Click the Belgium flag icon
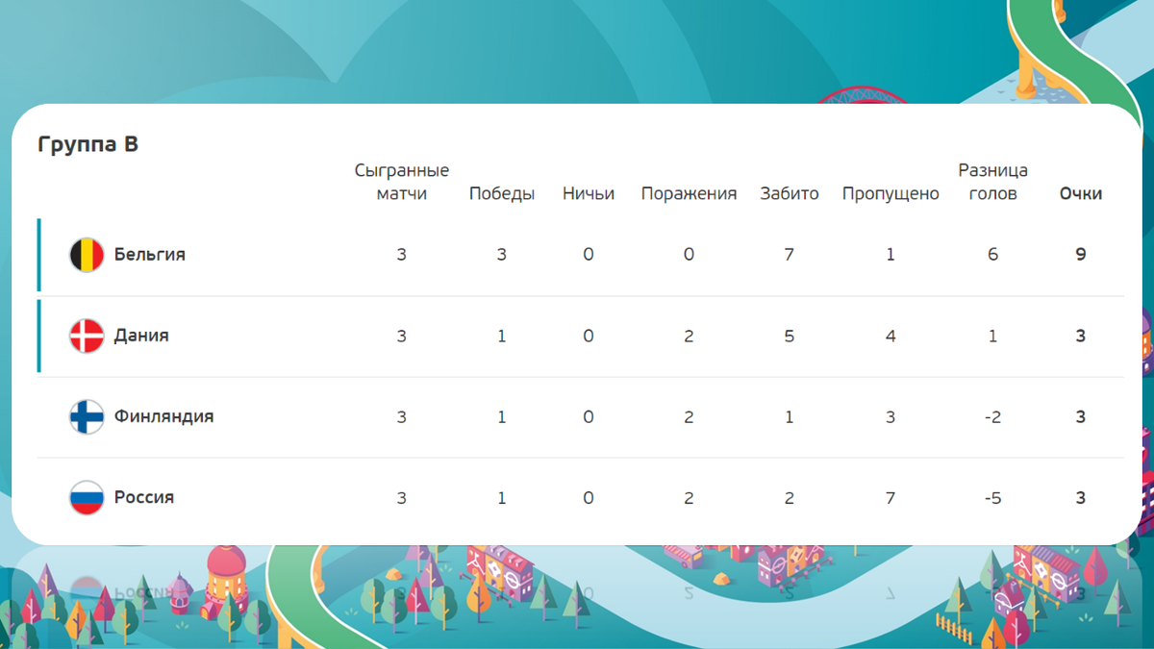The image size is (1154, 649). point(87,255)
